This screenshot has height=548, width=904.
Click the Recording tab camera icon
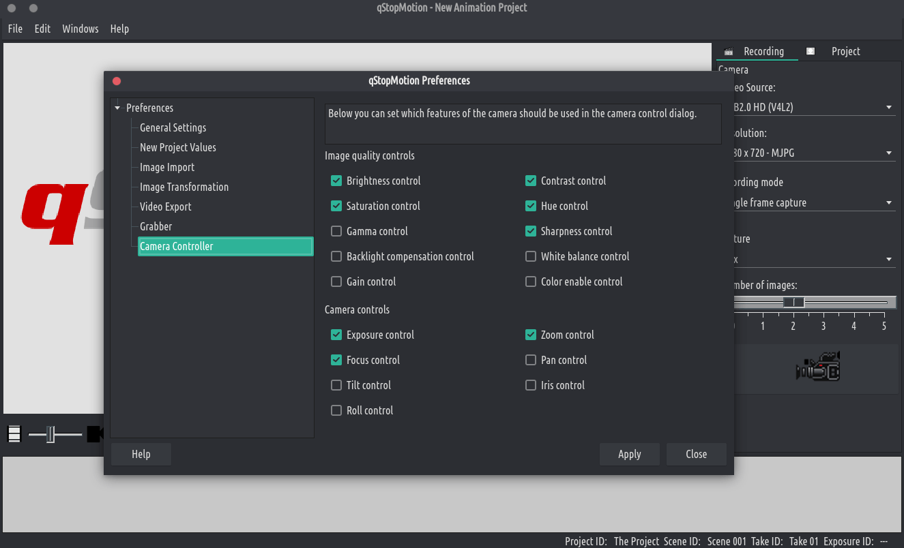(x=729, y=52)
